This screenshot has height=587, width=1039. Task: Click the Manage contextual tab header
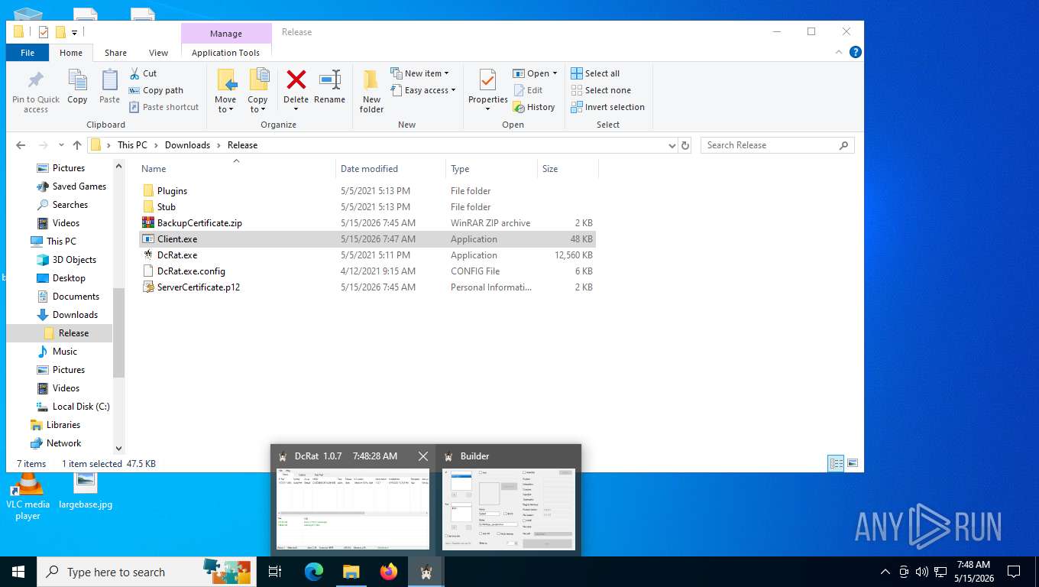226,34
